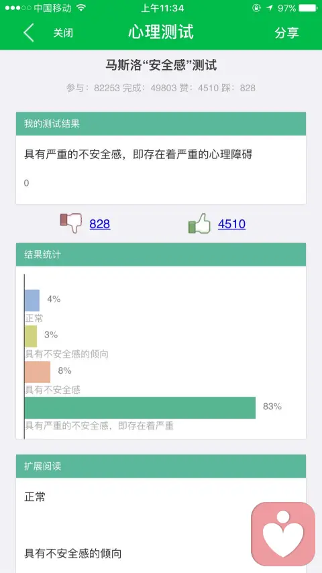322x573 pixels.
Task: Click the orange 8% bar
Action: pos(38,372)
